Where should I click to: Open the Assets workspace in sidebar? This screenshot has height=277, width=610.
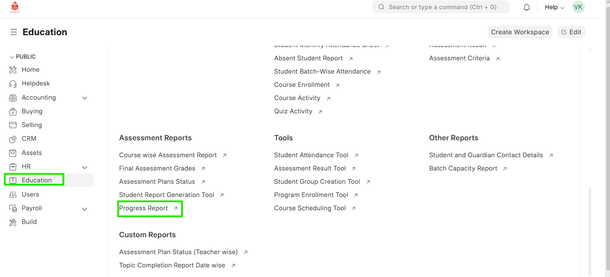32,153
